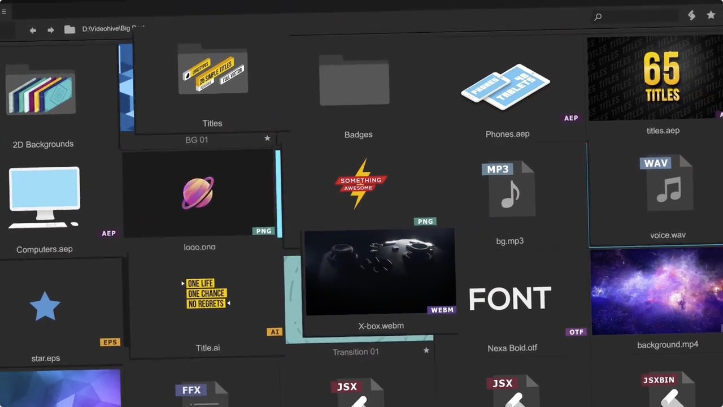Viewport: 723px width, 407px height.
Task: Click the back navigation arrow
Action: pos(33,30)
